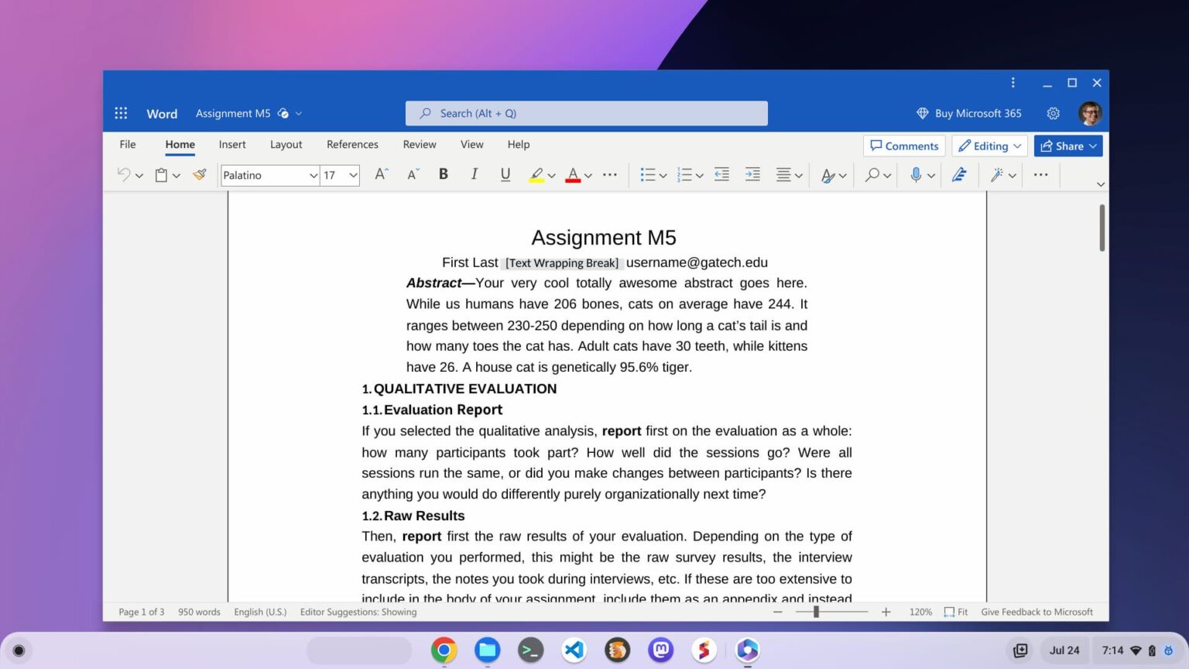Switch to the Editing mode selector
This screenshot has width=1189, height=669.
[x=989, y=146]
